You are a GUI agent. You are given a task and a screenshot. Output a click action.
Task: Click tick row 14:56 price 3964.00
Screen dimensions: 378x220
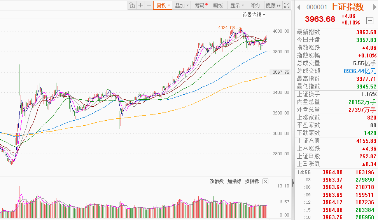[332, 172]
